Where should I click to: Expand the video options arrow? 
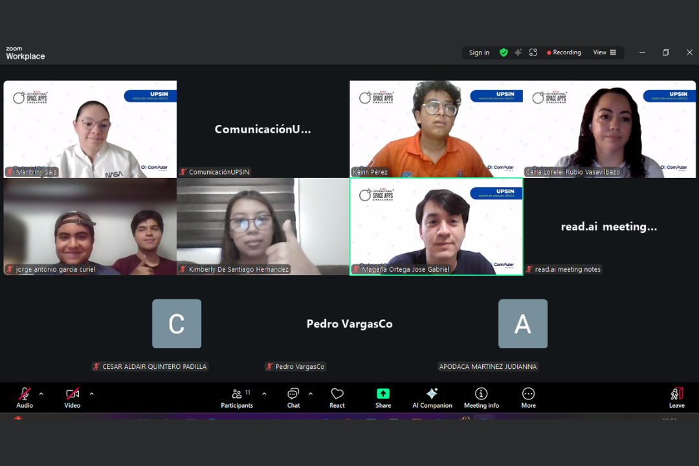pyautogui.click(x=91, y=394)
